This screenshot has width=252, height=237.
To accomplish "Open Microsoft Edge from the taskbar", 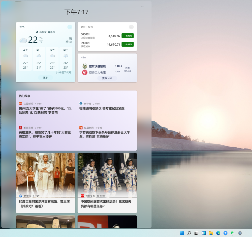I will pyautogui.click(x=218, y=233).
